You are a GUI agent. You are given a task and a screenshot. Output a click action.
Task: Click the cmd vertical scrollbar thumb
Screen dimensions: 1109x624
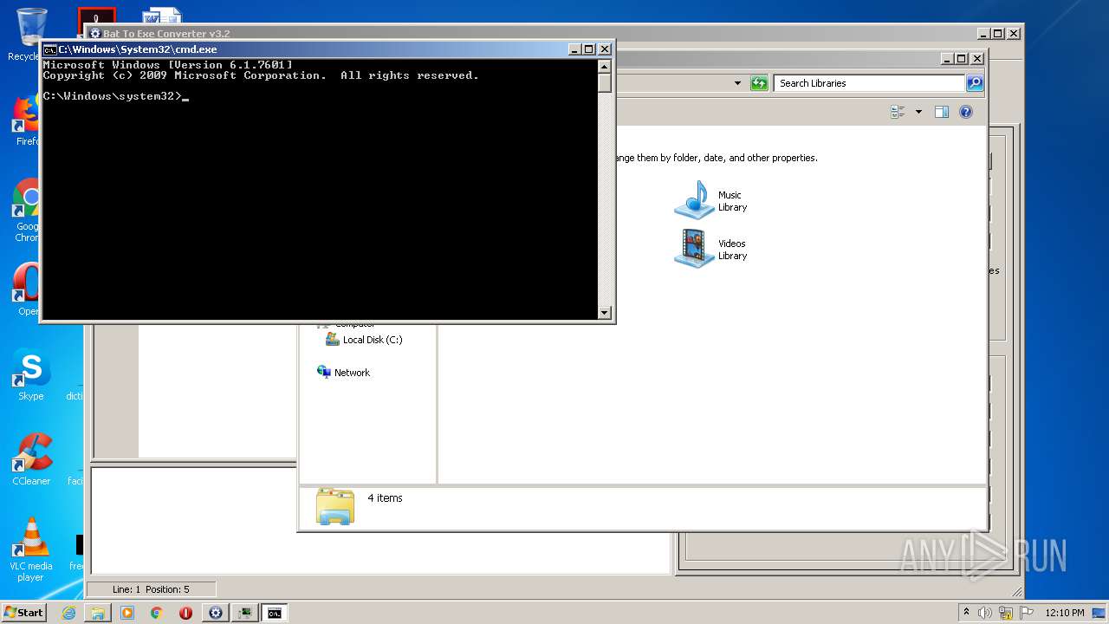pos(605,82)
